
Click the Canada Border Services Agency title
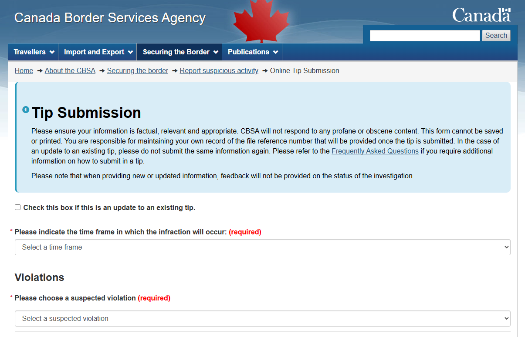[110, 18]
